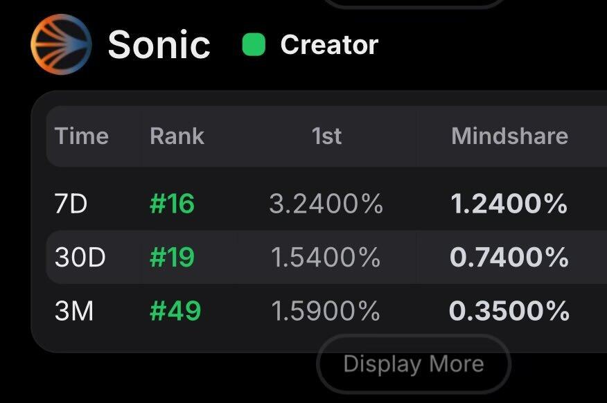Click the Sonic logo icon
This screenshot has width=607, height=403.
61,44
